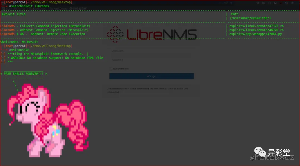Click the red extension icon in browser toolbar
The image size is (300, 166).
tap(281, 3)
